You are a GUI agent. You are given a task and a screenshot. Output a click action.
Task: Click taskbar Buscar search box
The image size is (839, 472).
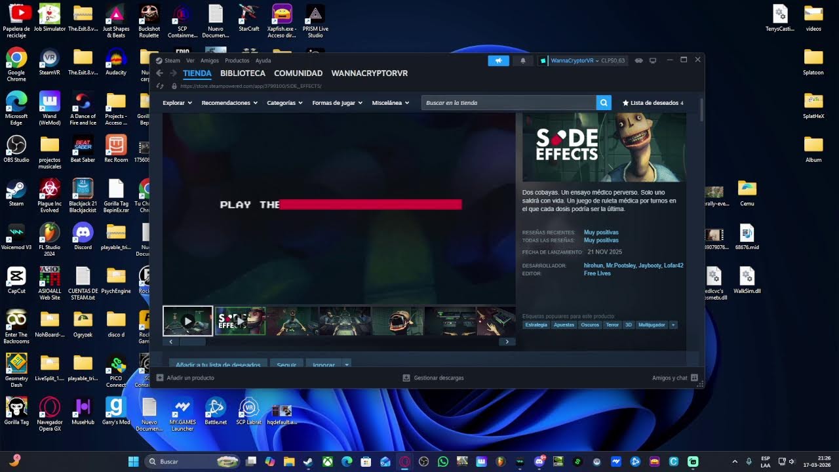click(192, 462)
